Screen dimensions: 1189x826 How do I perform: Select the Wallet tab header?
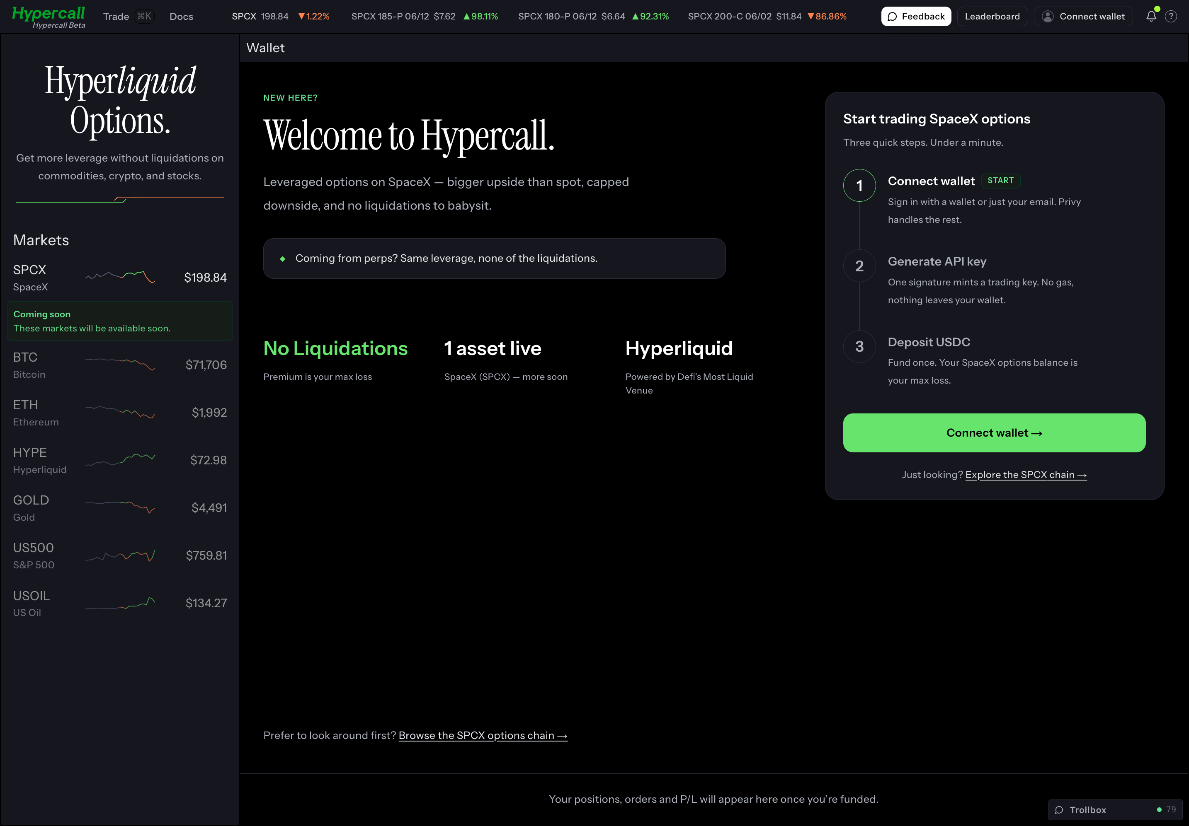pos(265,48)
